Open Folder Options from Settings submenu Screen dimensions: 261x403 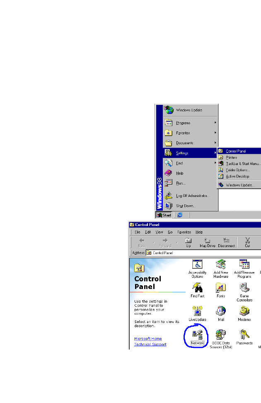(239, 170)
